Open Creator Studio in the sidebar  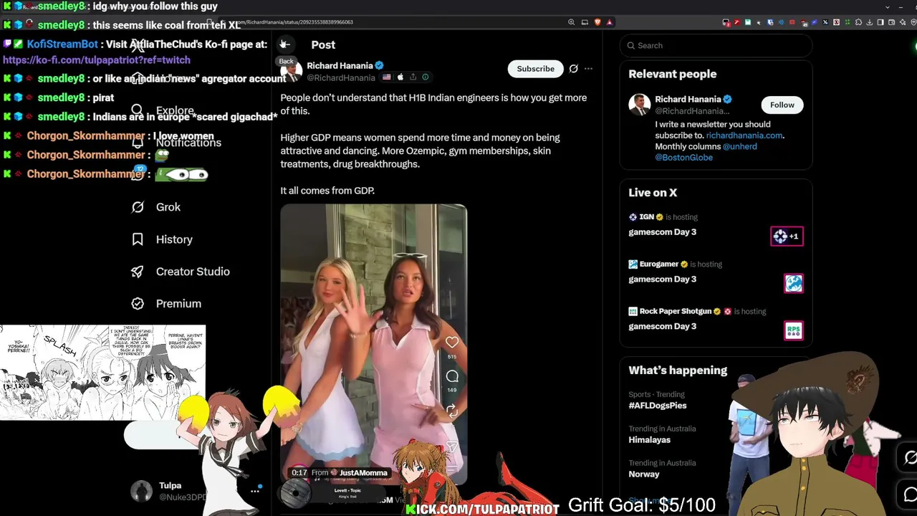[193, 272]
